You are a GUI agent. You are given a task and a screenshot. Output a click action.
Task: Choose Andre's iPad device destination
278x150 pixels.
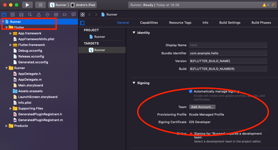click(x=83, y=5)
